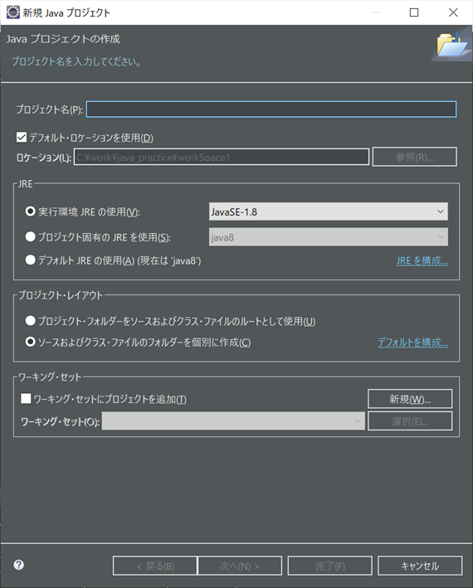This screenshot has width=473, height=588.
Task: Open the JavaSE-1.8 execution environment dropdown
Action: point(329,211)
